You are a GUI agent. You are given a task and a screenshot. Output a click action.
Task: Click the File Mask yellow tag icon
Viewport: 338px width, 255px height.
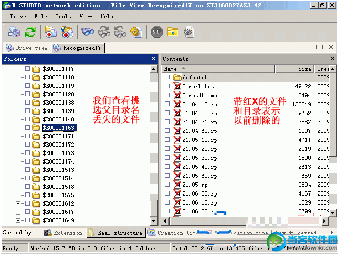coord(136,32)
